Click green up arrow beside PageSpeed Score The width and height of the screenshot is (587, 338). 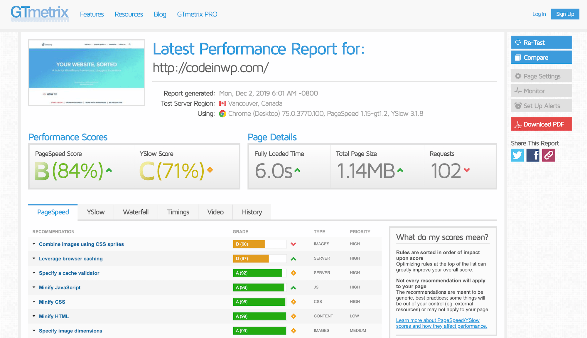109,170
